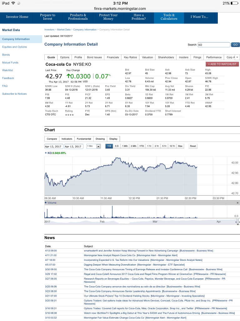
Task: Click the chart end date field
Action: pyautogui.click(x=73, y=146)
